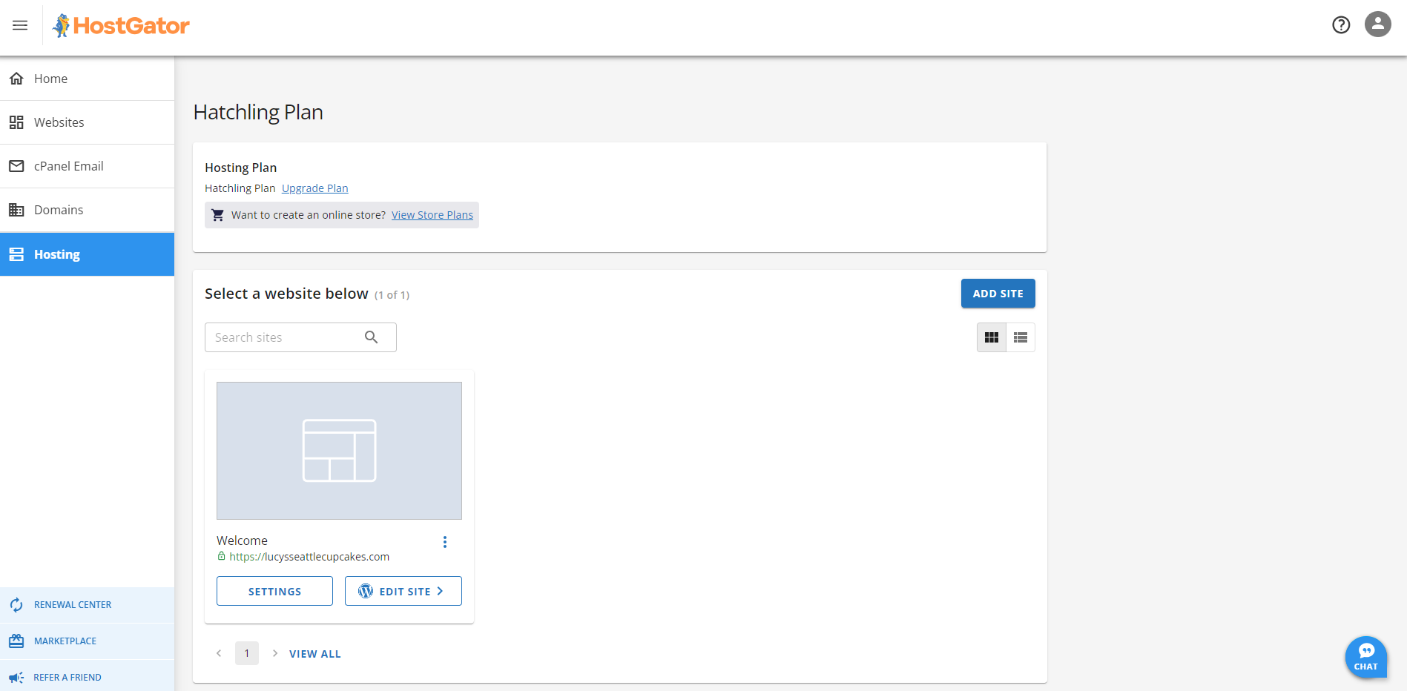Open the help question mark icon
The height and width of the screenshot is (691, 1407).
tap(1341, 24)
